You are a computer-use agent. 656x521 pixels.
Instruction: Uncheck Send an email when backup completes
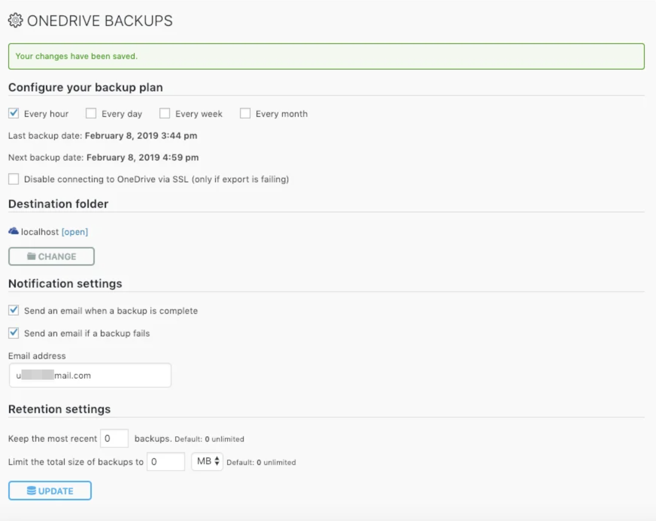[14, 310]
